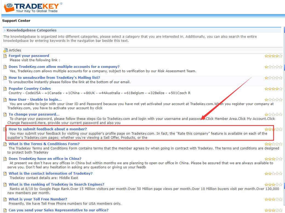Open New User - Unable to login article
Screen dimensions: 285x213
click(35, 99)
